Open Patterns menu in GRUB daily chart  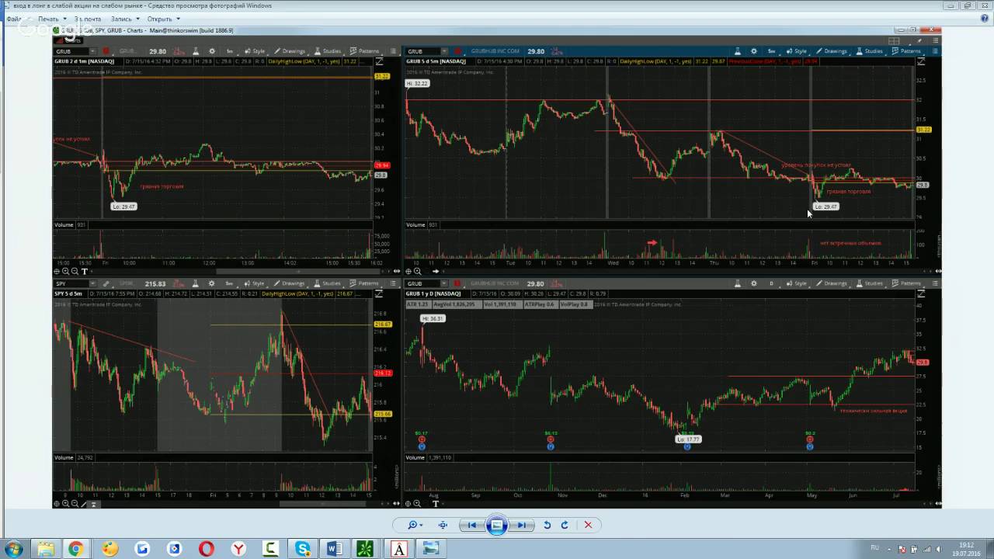click(x=906, y=283)
